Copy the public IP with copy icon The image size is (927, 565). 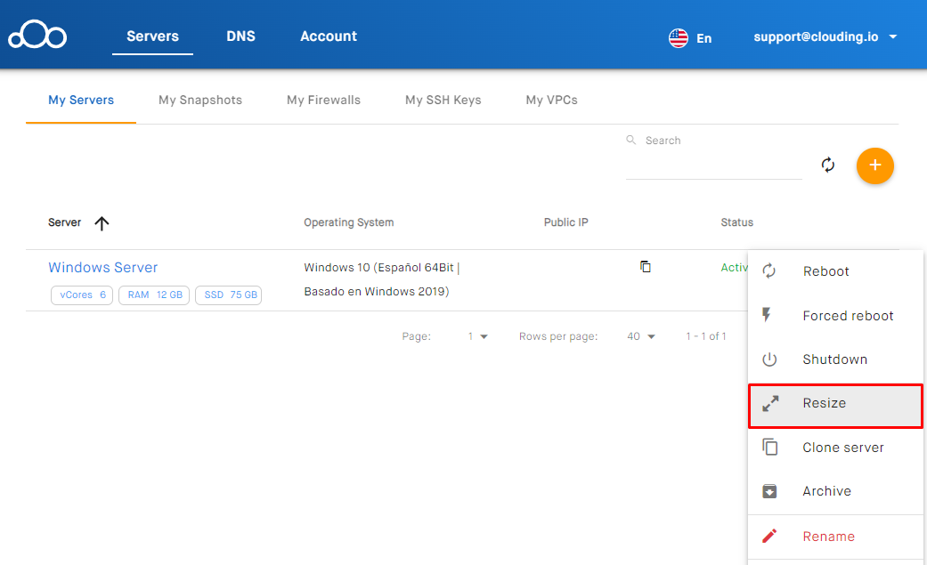tap(646, 267)
